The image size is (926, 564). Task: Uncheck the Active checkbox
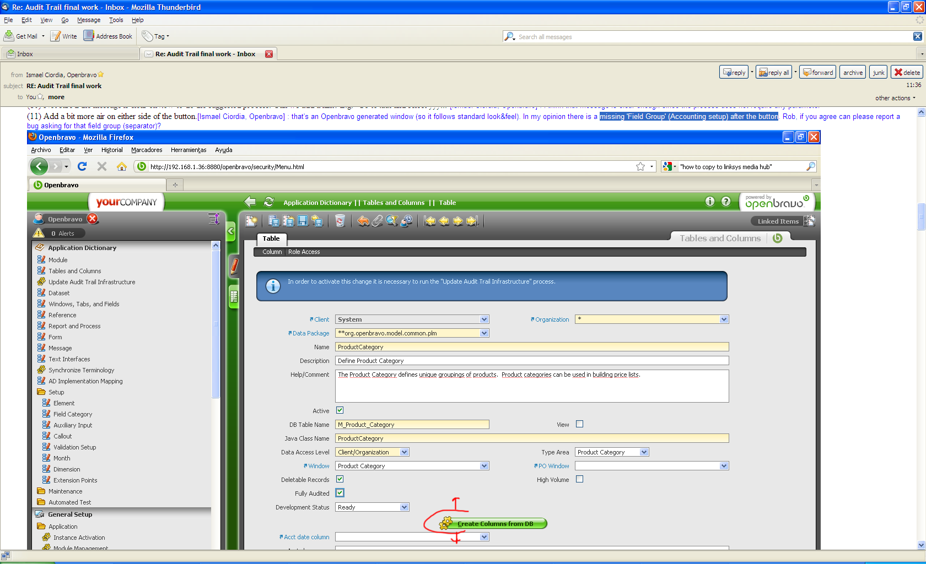click(x=340, y=410)
